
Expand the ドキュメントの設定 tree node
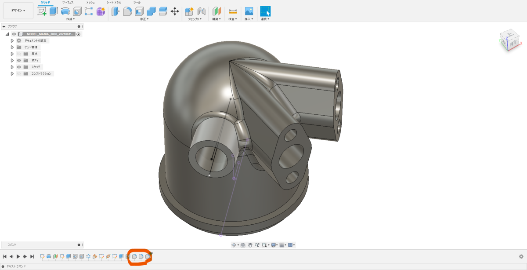point(12,40)
